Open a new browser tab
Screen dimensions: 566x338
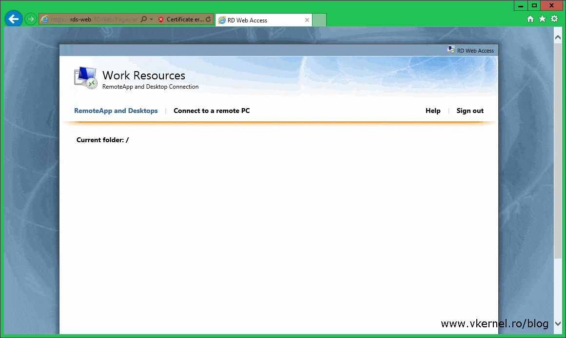click(x=318, y=20)
